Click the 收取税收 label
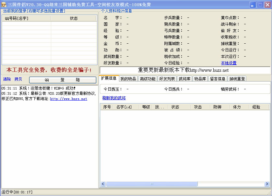 230,37
